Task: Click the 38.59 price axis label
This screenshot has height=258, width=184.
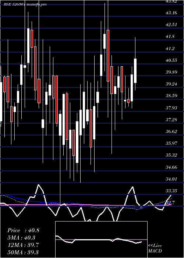Action: (x=171, y=96)
